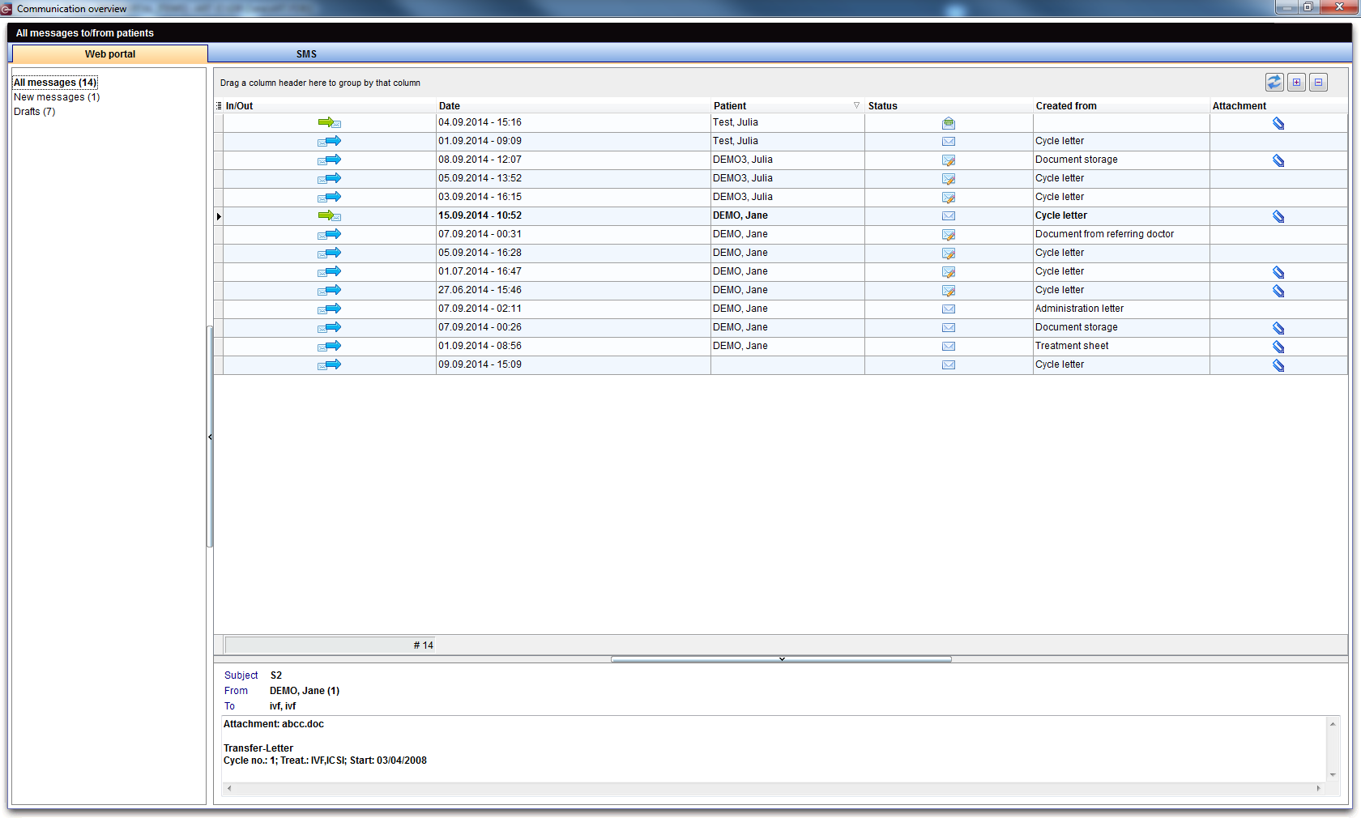Click the message body text area
This screenshot has height=818, width=1361.
tap(774, 748)
